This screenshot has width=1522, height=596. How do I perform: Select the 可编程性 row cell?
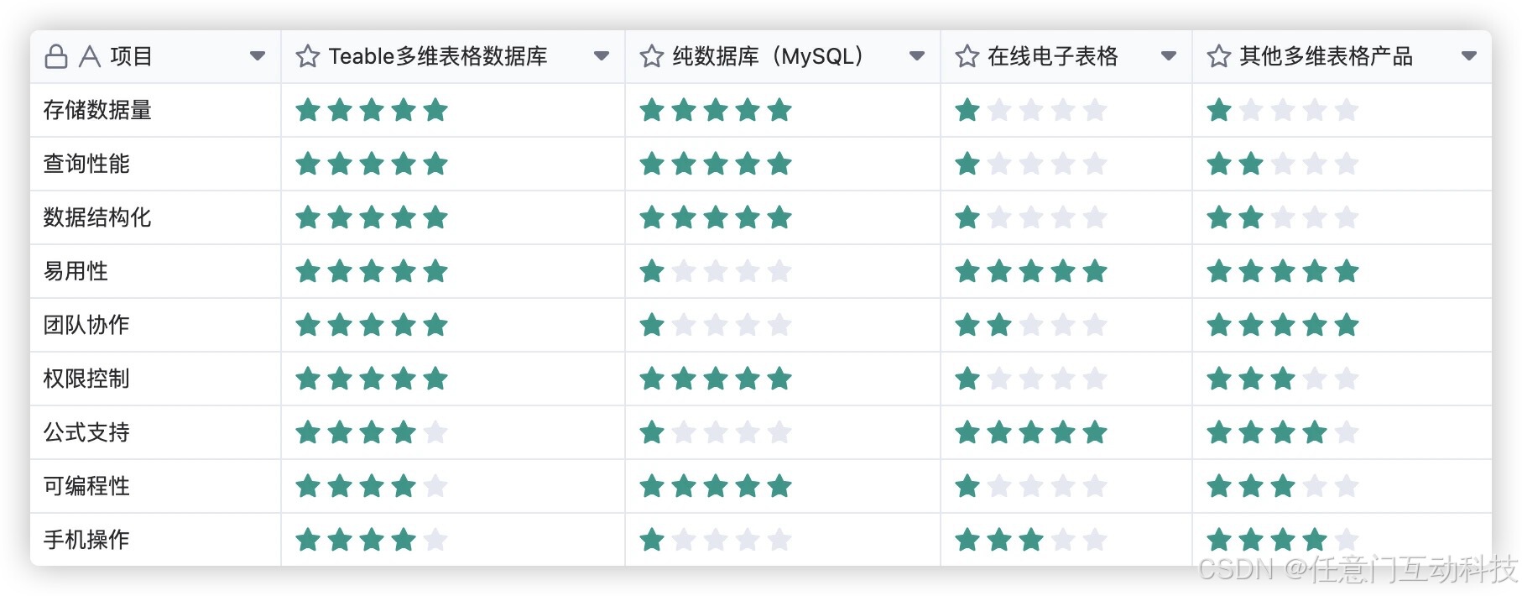(155, 486)
